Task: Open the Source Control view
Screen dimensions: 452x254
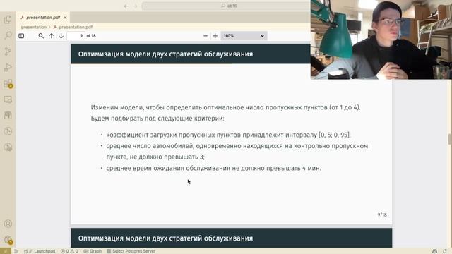Action: [8, 52]
